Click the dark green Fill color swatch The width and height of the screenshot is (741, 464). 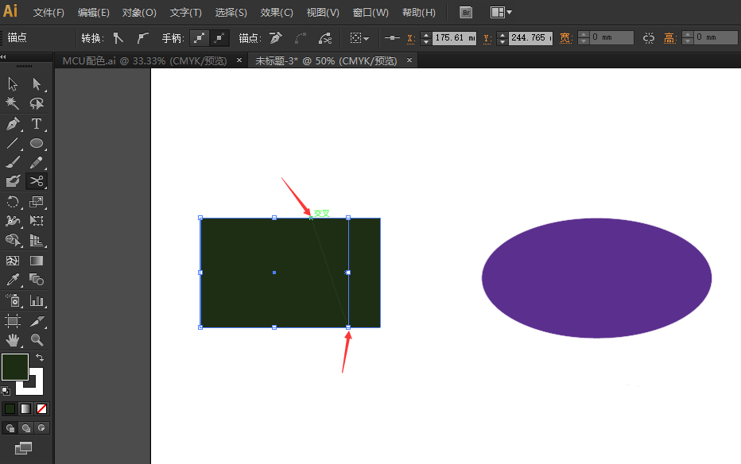14,367
